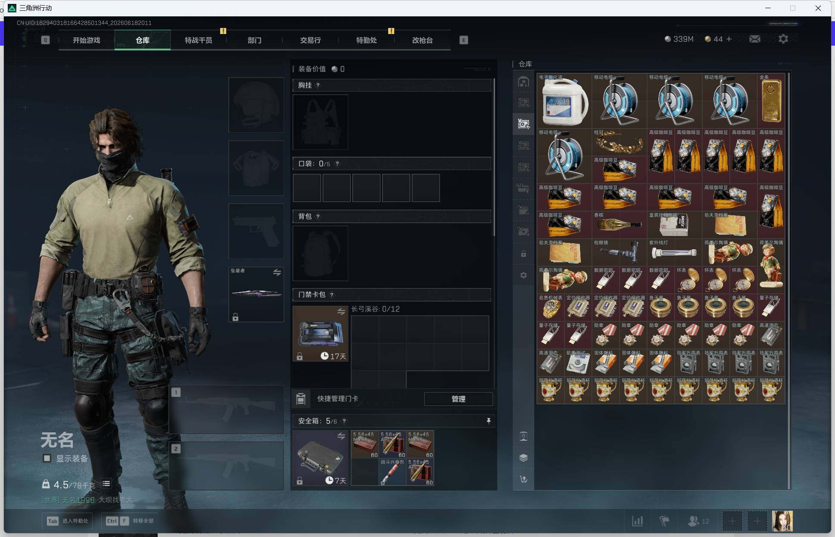Image resolution: width=835 pixels, height=537 pixels.
Task: Click the 管理 button
Action: pos(458,399)
